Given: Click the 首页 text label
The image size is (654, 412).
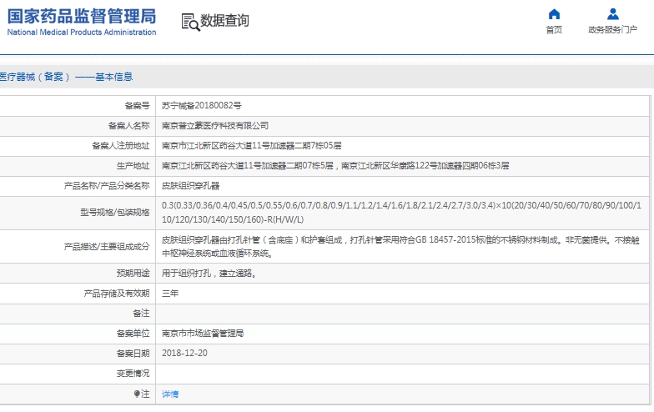Looking at the screenshot, I should (x=554, y=30).
